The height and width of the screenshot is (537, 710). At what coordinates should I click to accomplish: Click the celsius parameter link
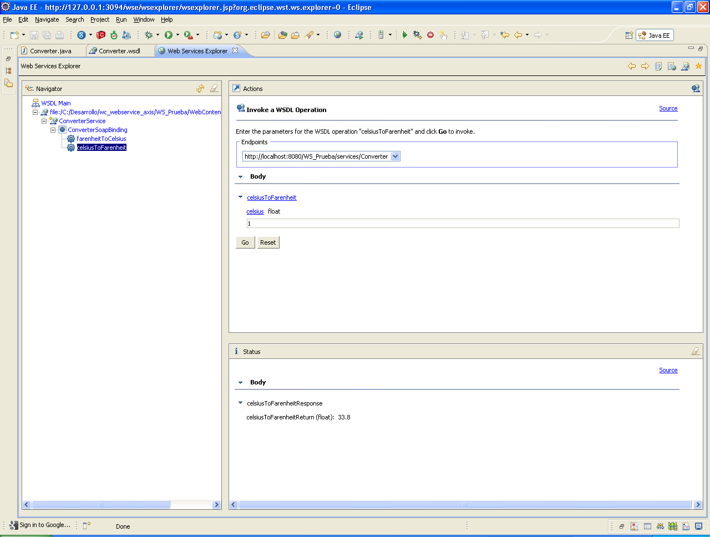click(255, 211)
